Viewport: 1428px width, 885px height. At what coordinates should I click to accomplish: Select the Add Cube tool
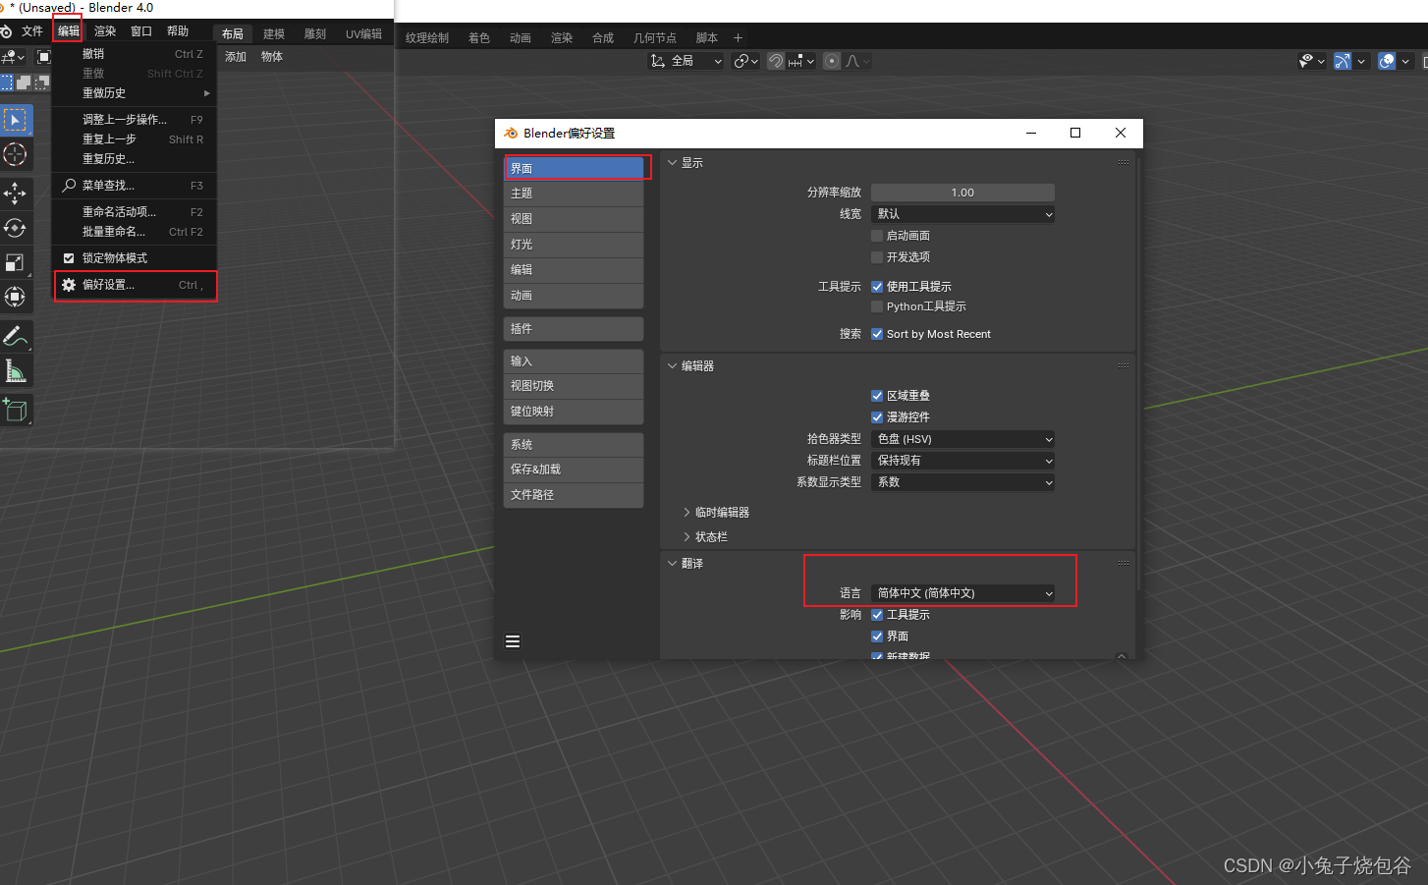pyautogui.click(x=15, y=410)
